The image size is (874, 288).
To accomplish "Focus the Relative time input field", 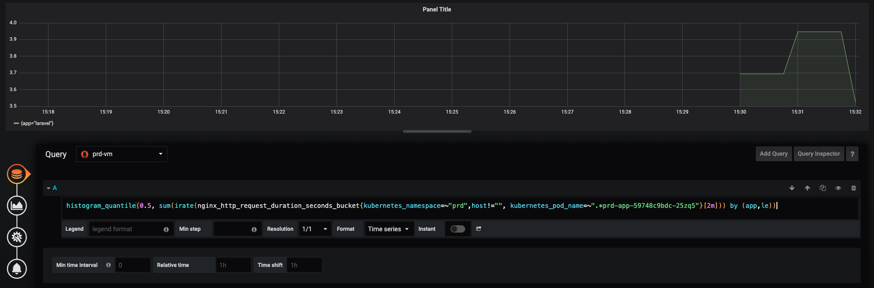I will pos(233,265).
